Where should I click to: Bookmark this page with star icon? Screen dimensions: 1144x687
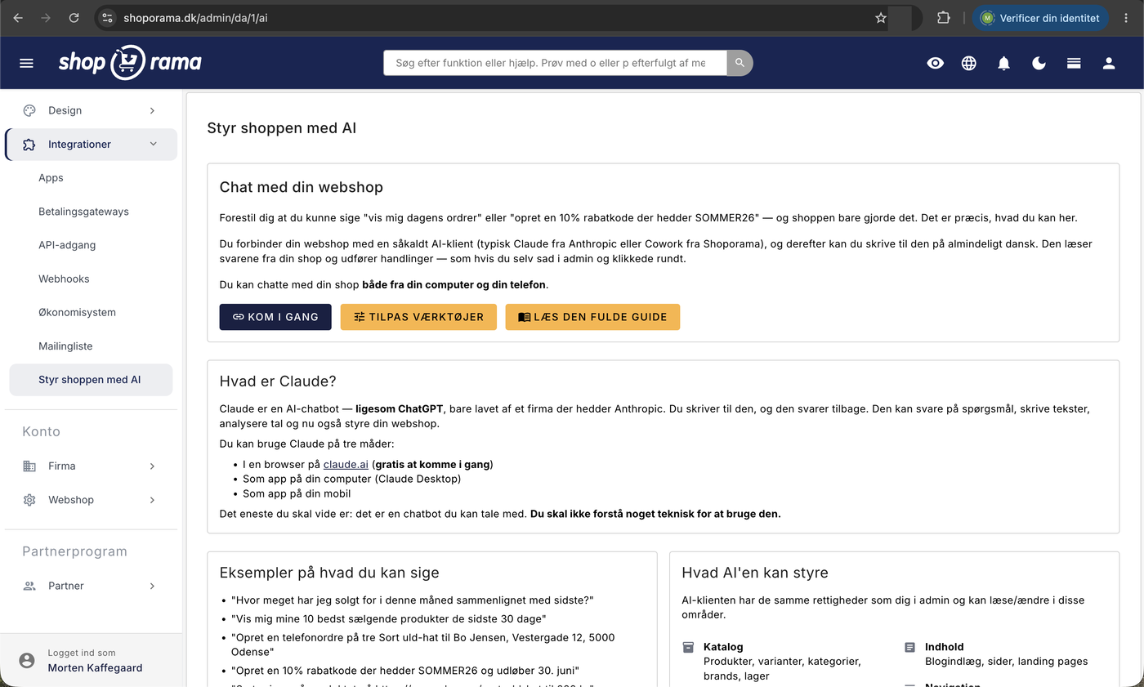(881, 18)
